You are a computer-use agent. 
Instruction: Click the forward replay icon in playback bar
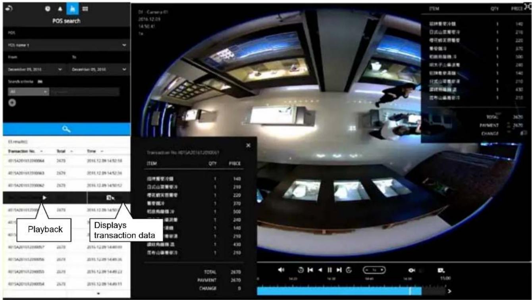[349, 270]
